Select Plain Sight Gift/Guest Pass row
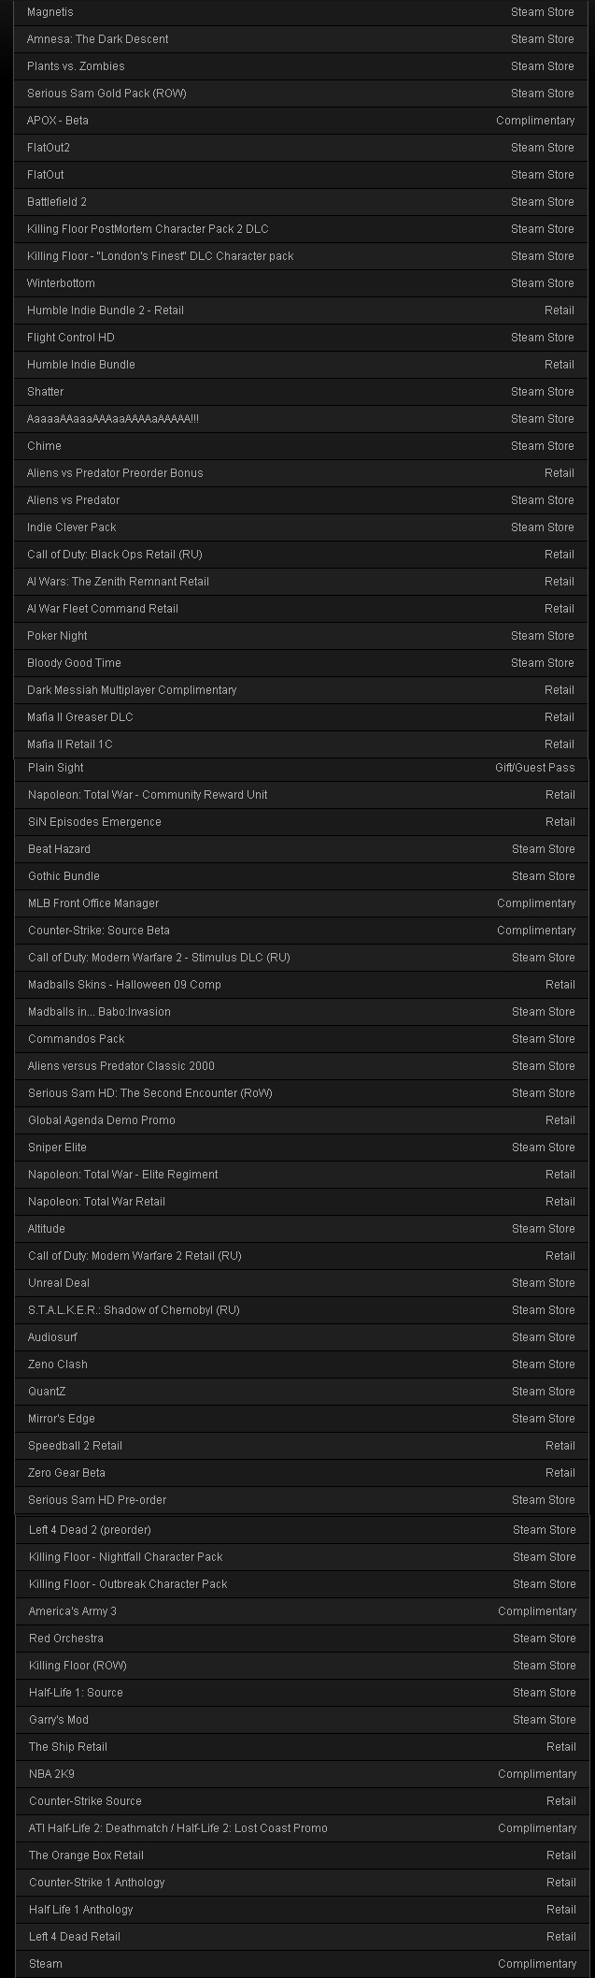This screenshot has height=1978, width=595. (x=302, y=768)
